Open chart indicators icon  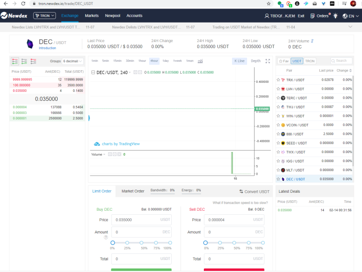pos(200,61)
